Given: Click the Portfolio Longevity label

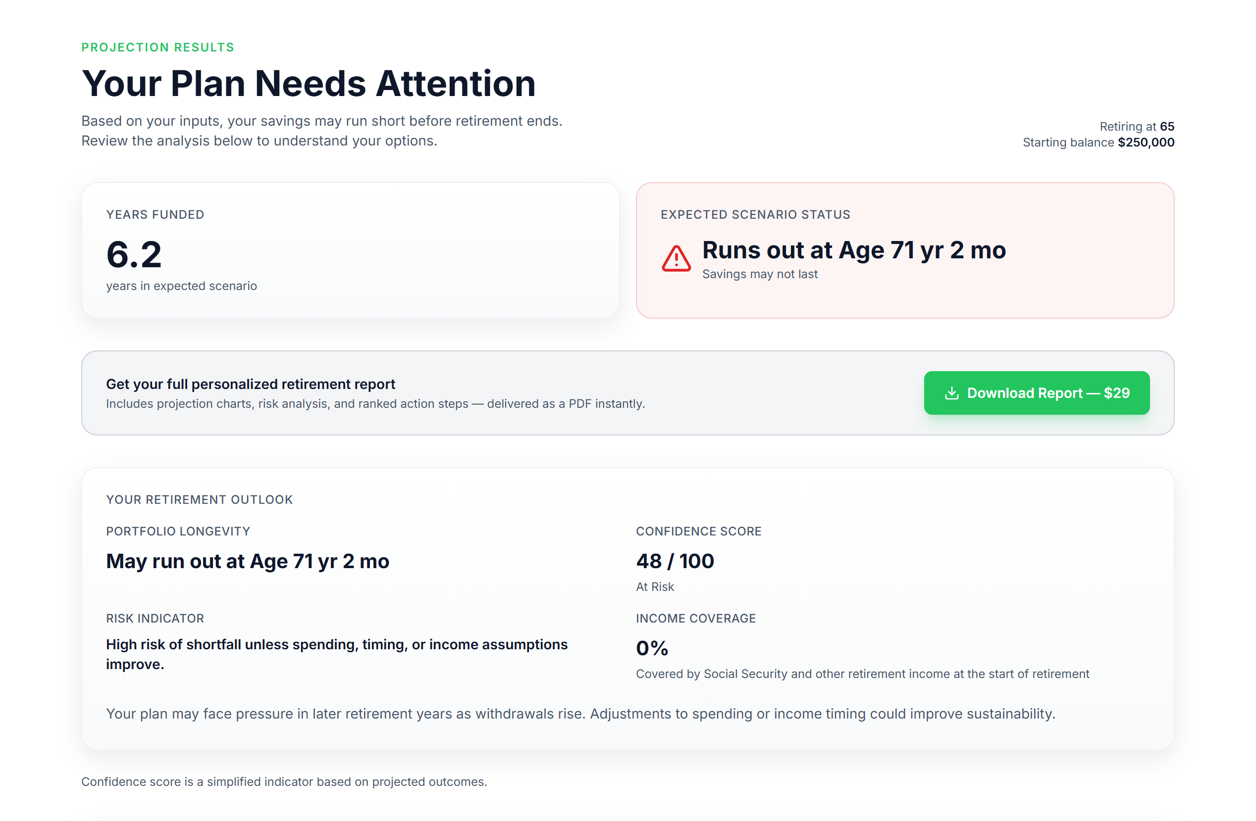Looking at the screenshot, I should click(x=178, y=531).
